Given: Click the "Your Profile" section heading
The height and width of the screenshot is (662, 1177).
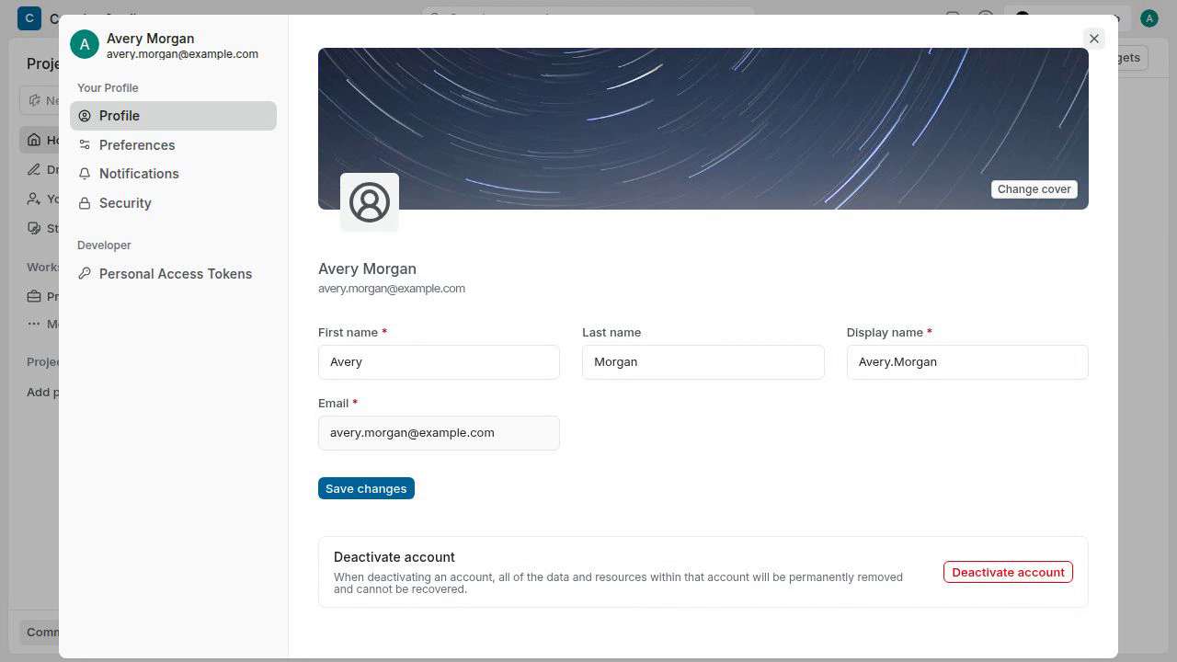Looking at the screenshot, I should click(108, 88).
